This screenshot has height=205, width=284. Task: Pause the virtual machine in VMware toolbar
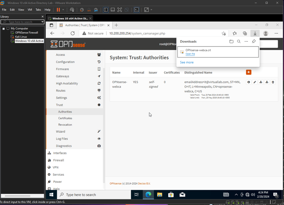click(58, 10)
